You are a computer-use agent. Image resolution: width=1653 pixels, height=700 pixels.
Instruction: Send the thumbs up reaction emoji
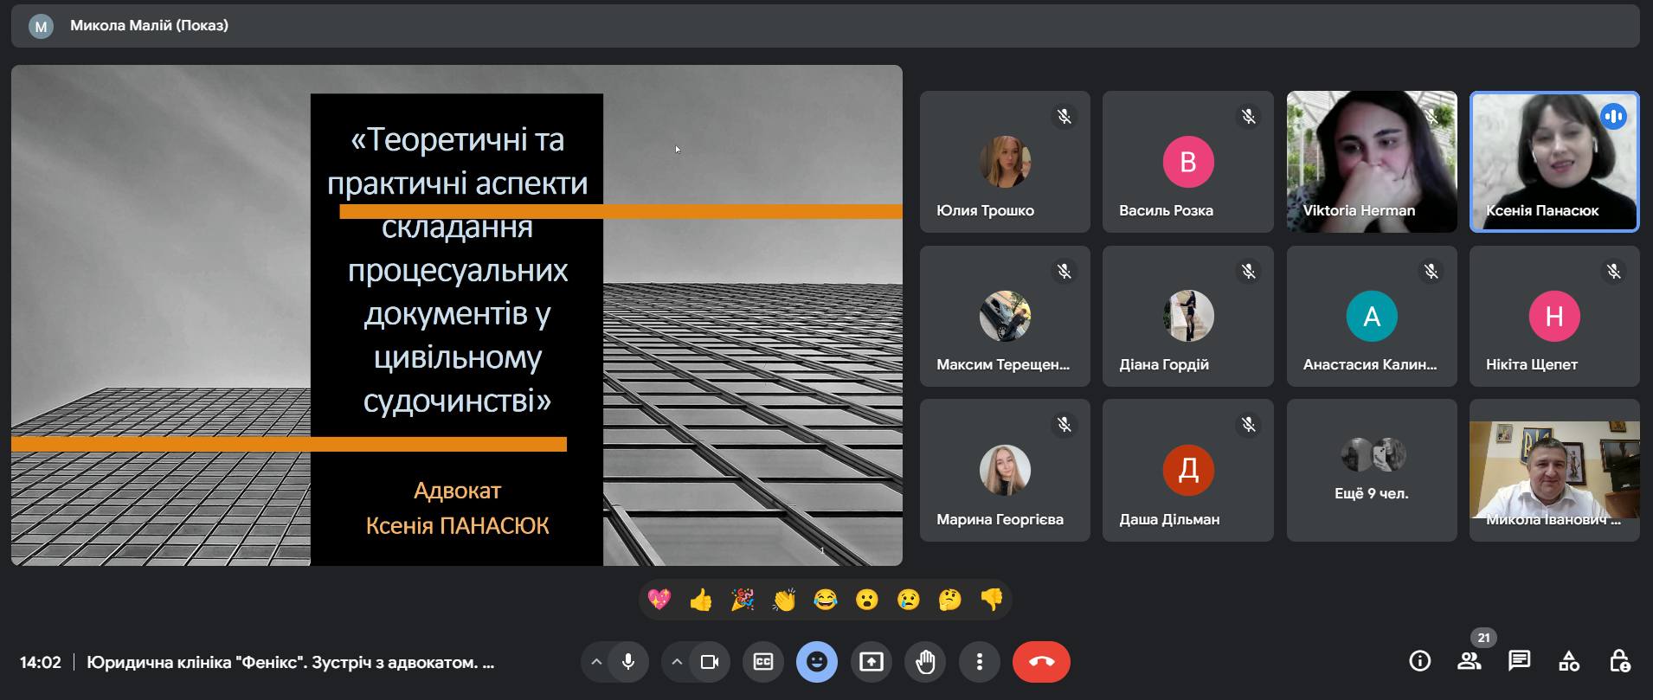coord(700,600)
